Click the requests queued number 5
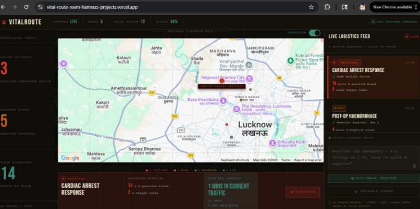 [4, 121]
